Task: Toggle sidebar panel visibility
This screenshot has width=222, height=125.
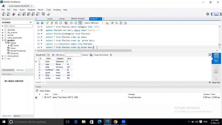Action: [x=213, y=14]
